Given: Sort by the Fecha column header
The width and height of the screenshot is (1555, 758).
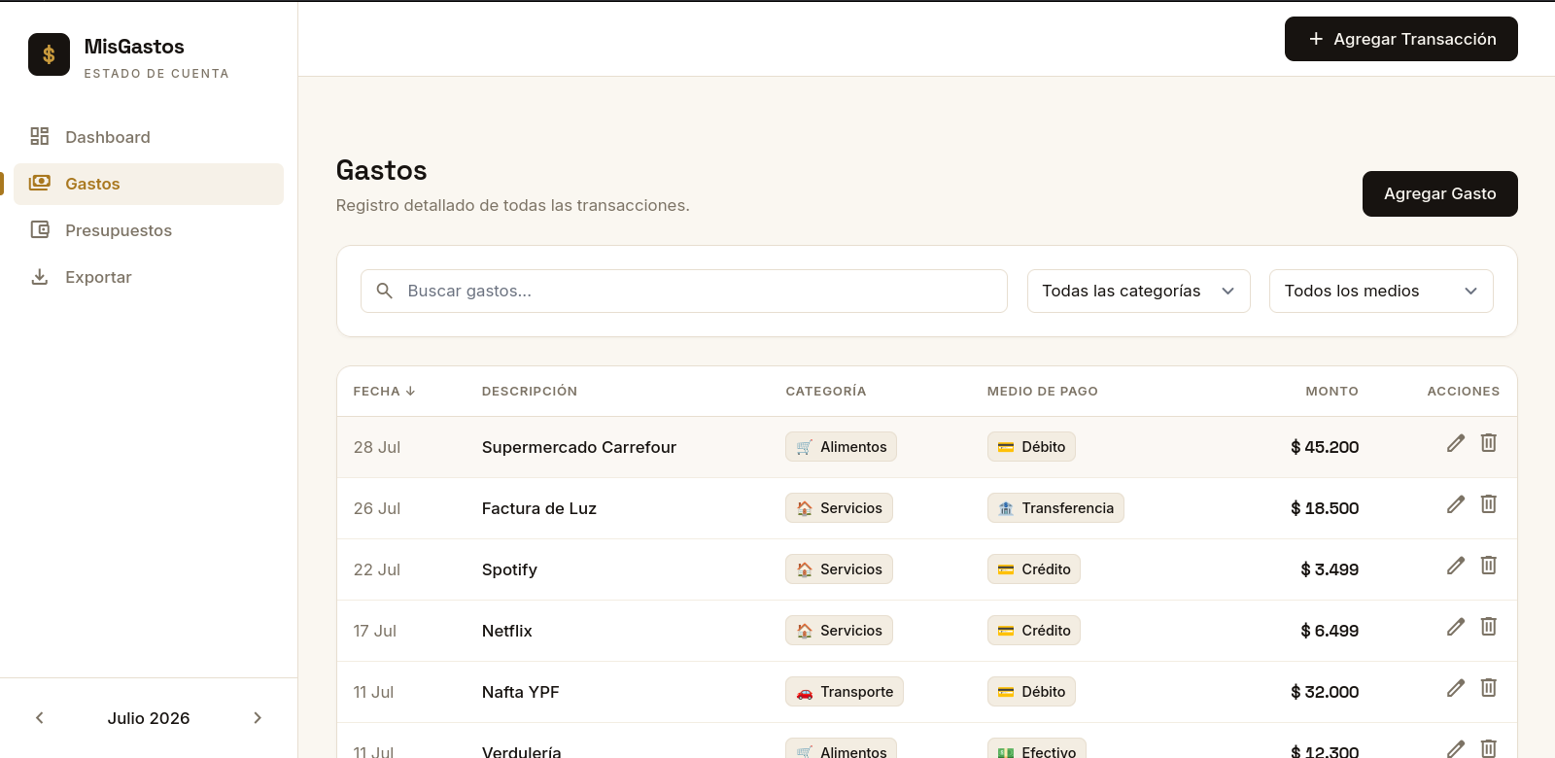Looking at the screenshot, I should (x=384, y=391).
